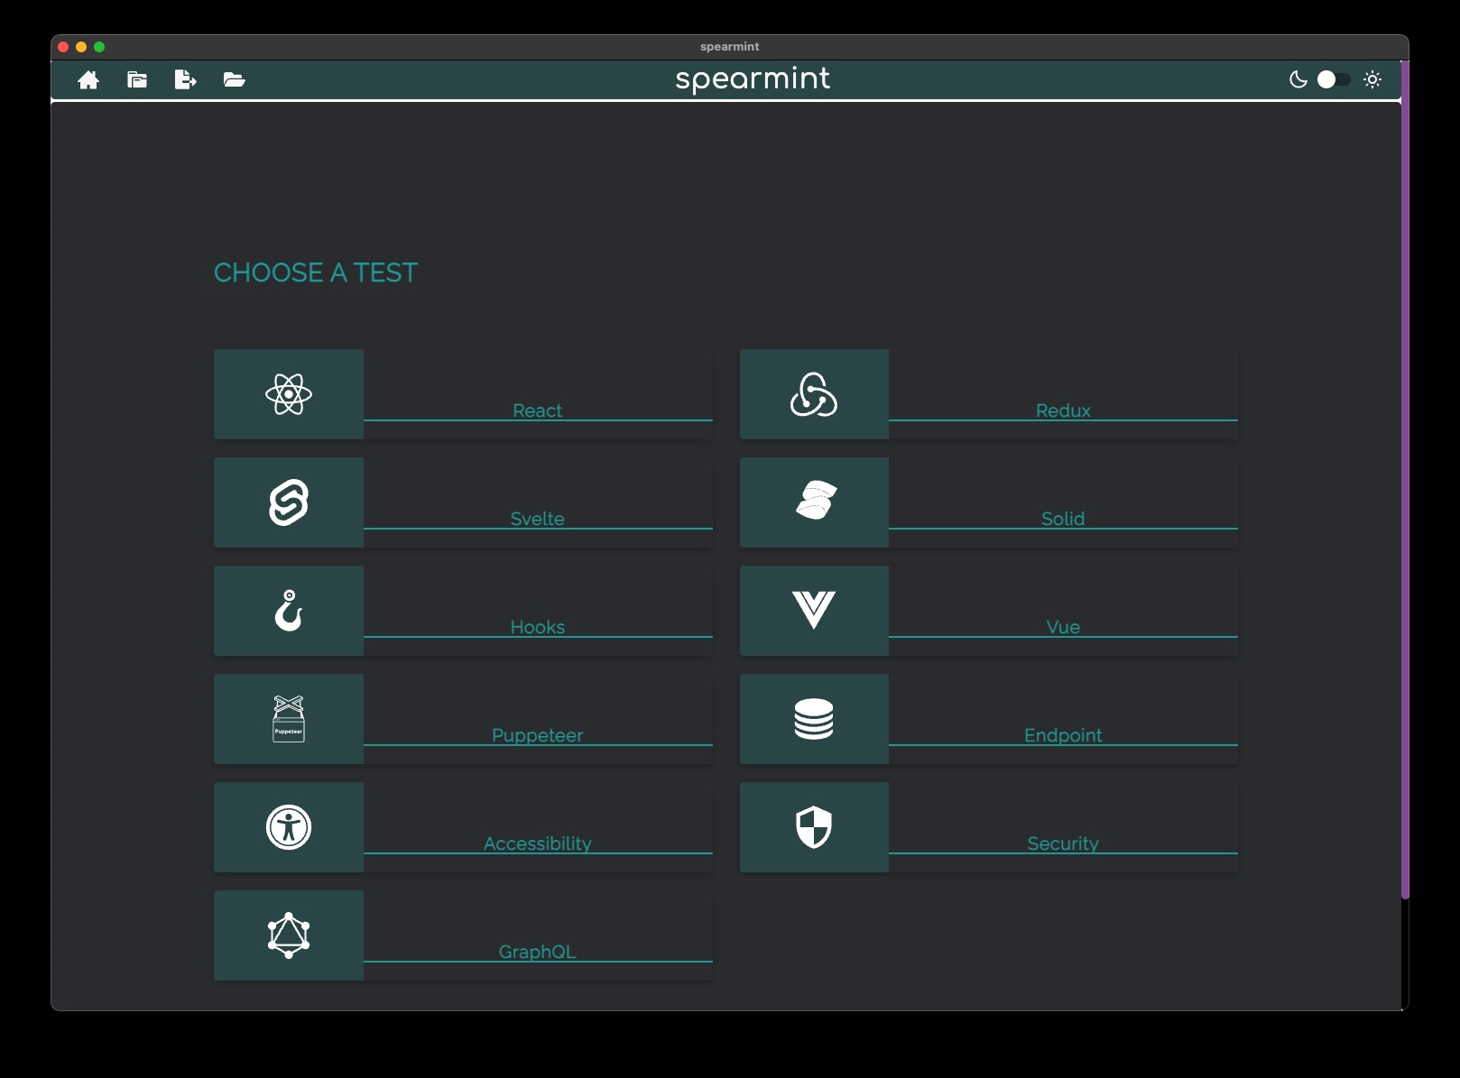Select the Redux logo icon
The height and width of the screenshot is (1078, 1460).
tap(814, 394)
